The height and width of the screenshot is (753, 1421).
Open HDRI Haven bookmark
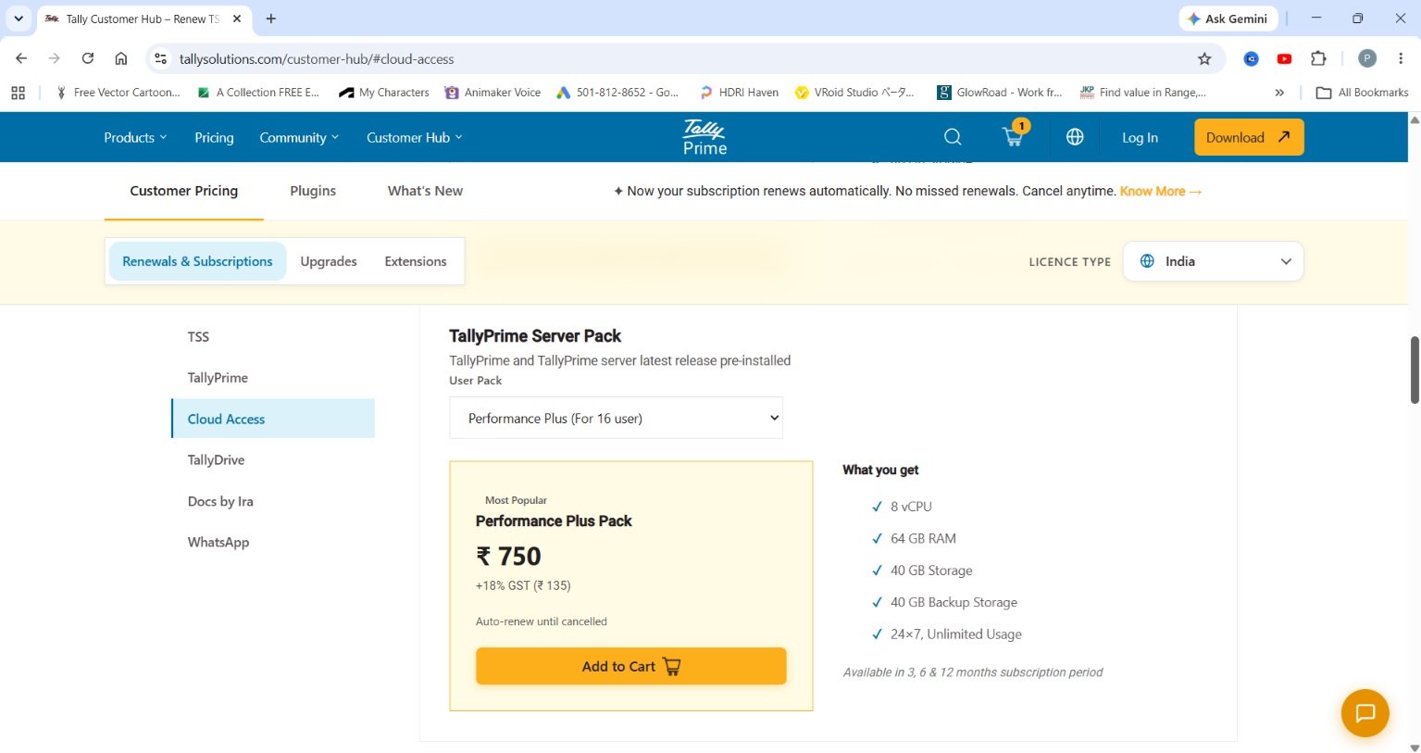coord(739,93)
